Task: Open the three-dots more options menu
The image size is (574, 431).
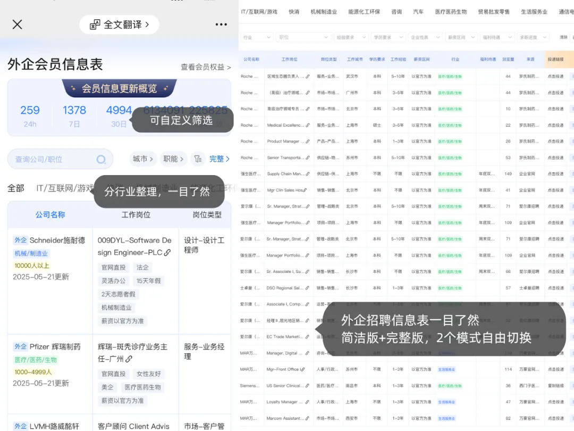Action: click(x=221, y=24)
